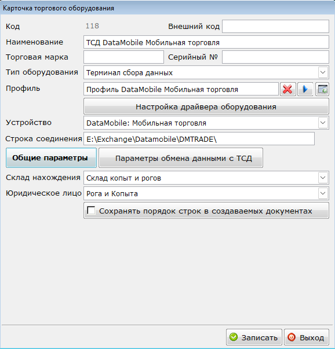Click the 'Серийный №' input field
Image resolution: width=335 pixels, height=349 pixels.
click(x=275, y=57)
